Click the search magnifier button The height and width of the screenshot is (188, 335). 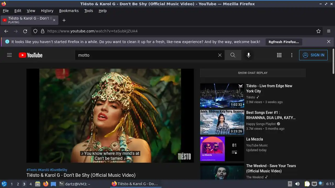tap(233, 55)
